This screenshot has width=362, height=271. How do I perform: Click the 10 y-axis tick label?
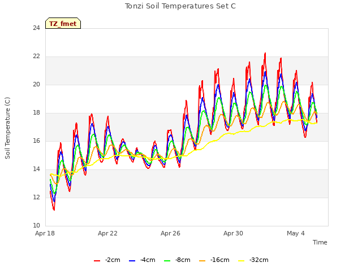(x=36, y=225)
